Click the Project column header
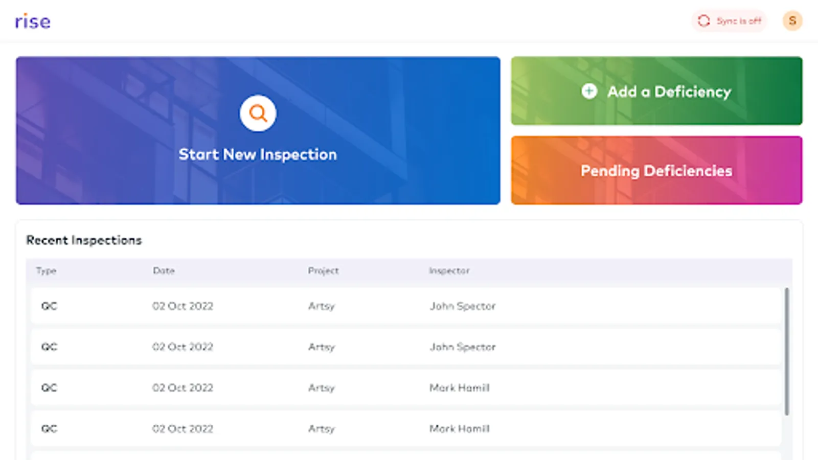The image size is (818, 460). click(323, 271)
